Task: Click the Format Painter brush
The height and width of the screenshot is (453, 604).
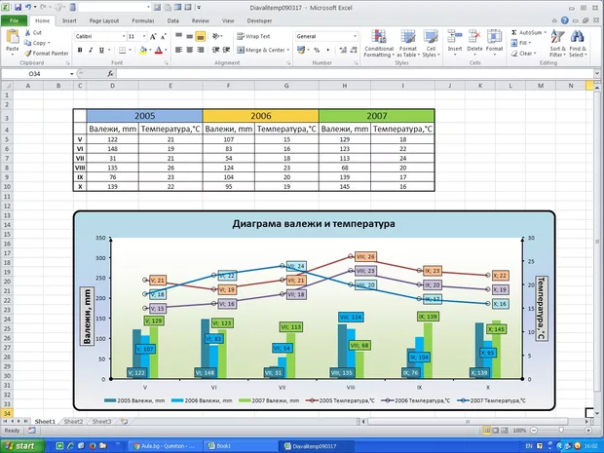Action: click(28, 54)
